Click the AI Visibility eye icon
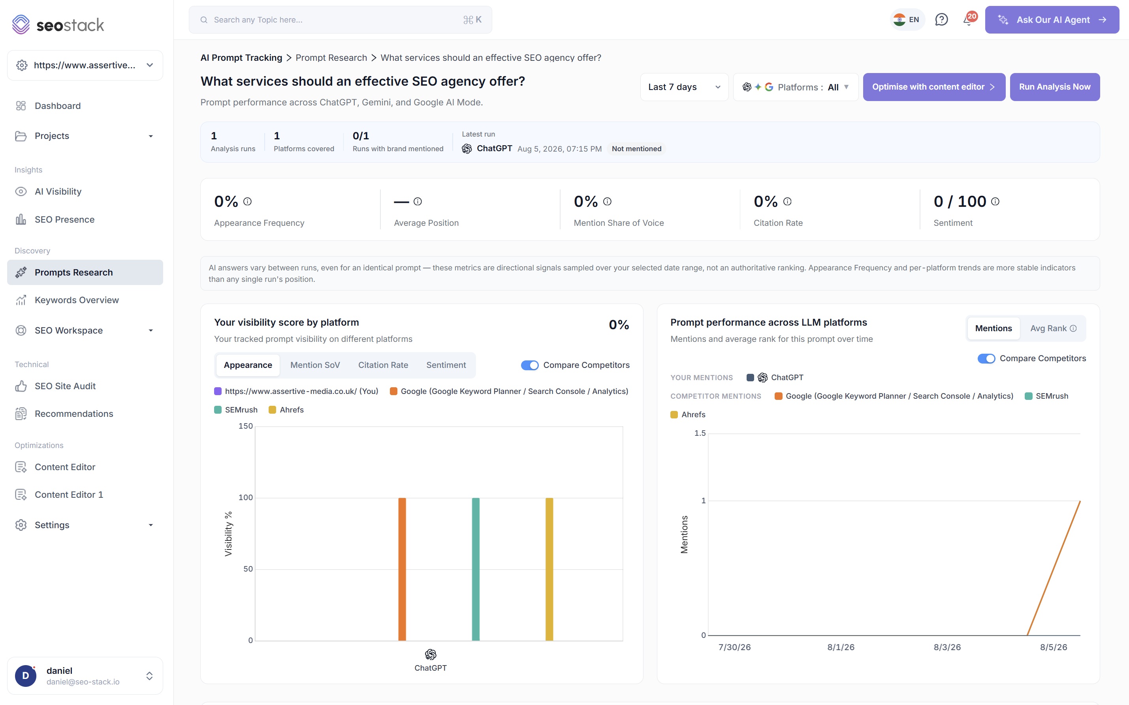Image resolution: width=1129 pixels, height=705 pixels. click(x=21, y=191)
